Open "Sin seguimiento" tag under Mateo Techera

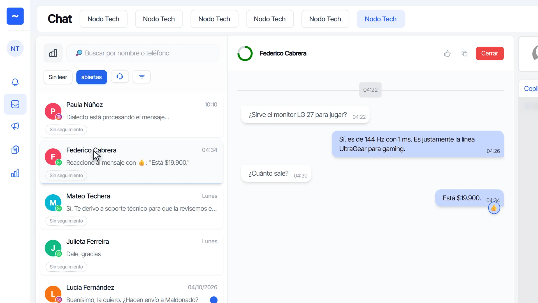(66, 221)
